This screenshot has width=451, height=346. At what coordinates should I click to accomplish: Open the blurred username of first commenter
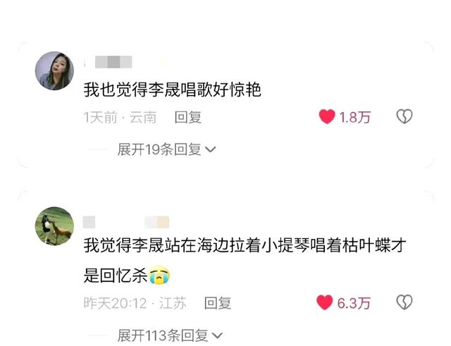(x=113, y=62)
